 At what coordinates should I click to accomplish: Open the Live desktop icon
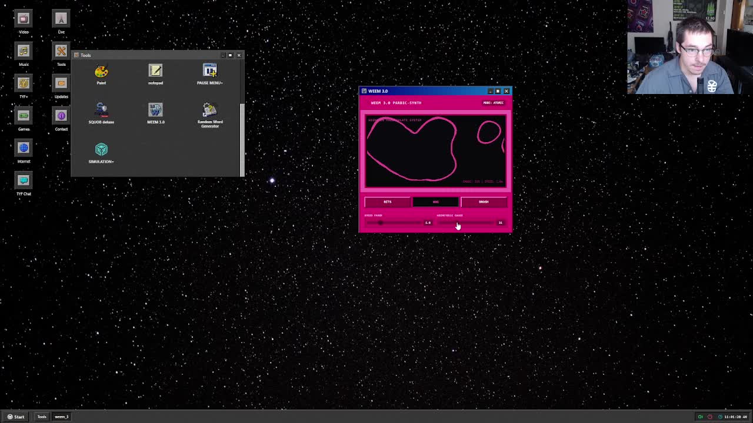pyautogui.click(x=61, y=22)
